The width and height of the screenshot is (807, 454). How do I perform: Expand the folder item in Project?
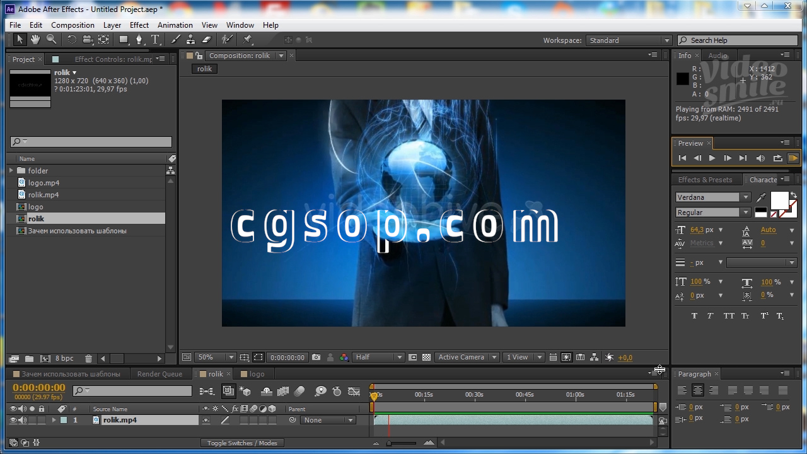tap(11, 171)
